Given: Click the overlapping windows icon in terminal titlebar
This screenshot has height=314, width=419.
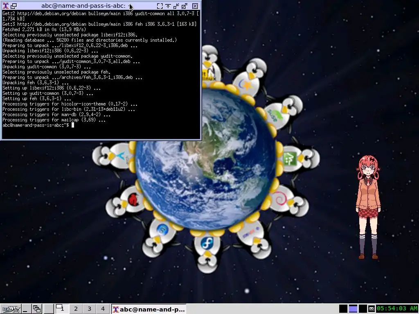Looking at the screenshot, I should [14, 6].
